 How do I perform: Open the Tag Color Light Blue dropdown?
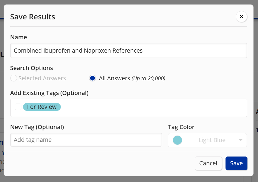[x=207, y=140]
